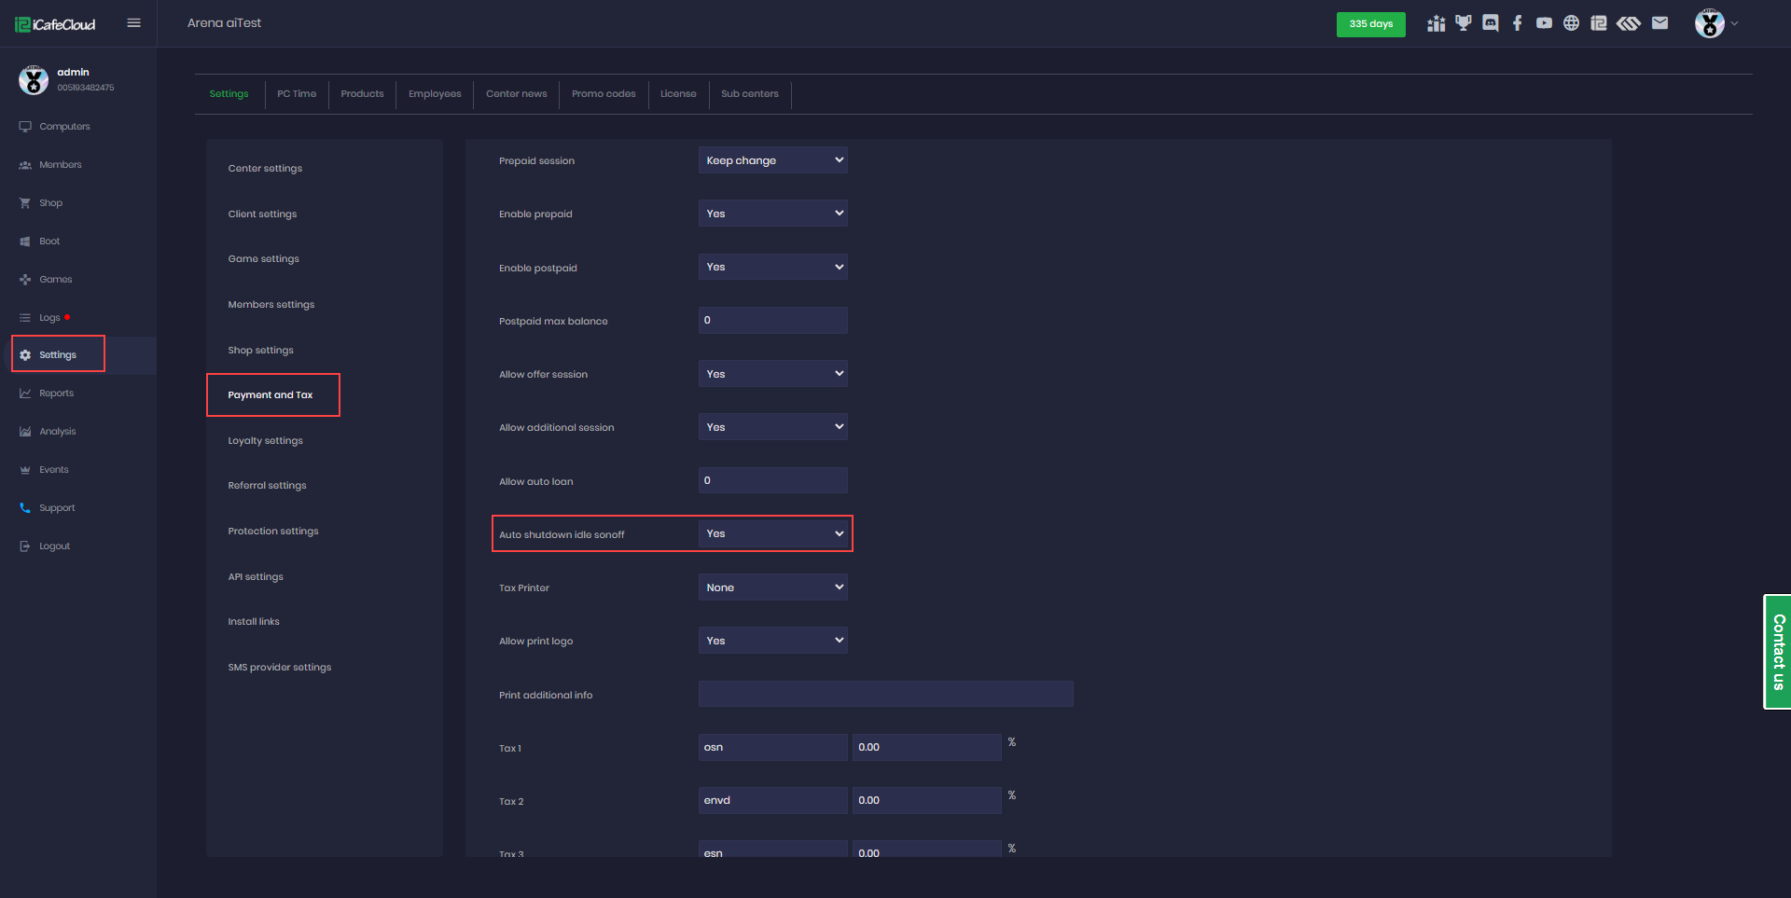The width and height of the screenshot is (1791, 898).
Task: Click the Facebook icon in header
Action: 1518,23
